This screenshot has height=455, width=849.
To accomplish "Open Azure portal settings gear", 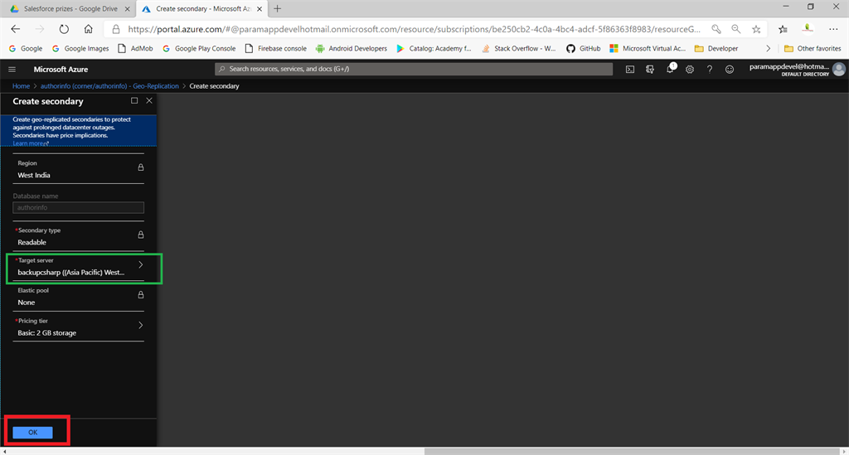I will tap(689, 70).
